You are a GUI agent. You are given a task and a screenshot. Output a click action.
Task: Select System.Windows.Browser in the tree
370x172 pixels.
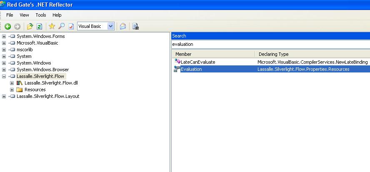coord(43,70)
